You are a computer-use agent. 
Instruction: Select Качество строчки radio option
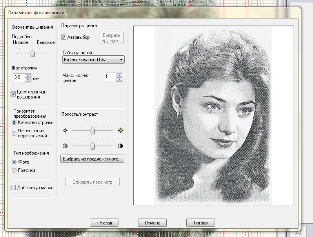[15, 122]
